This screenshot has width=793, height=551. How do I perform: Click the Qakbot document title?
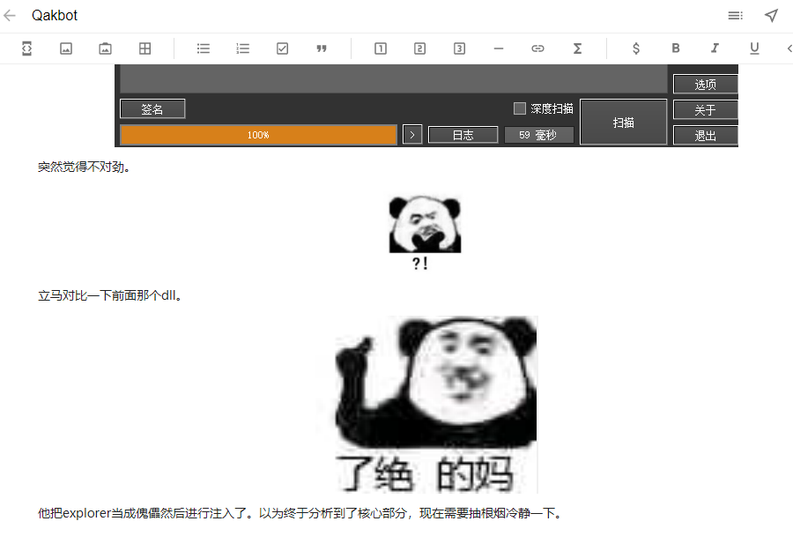click(x=55, y=16)
